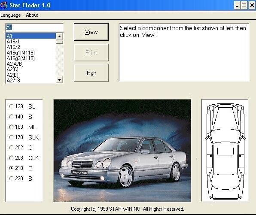Viewport: 256px width, 215px height.
Task: Select A2/18 in the component list
Action: pyautogui.click(x=30, y=80)
